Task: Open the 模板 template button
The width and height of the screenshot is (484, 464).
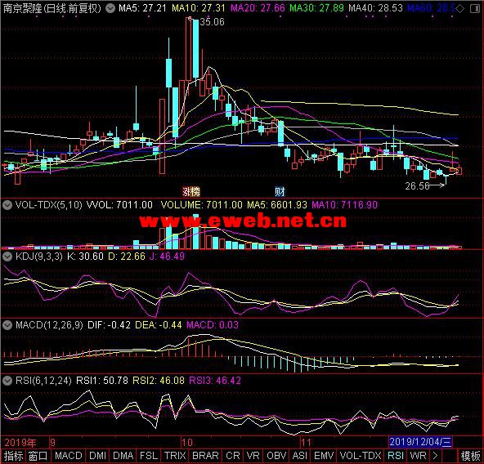Action: click(470, 456)
